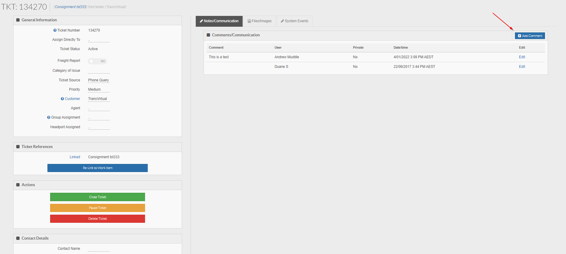Viewport: 566px width, 254px height.
Task: Click the Ticket Number help icon
Action: point(55,30)
